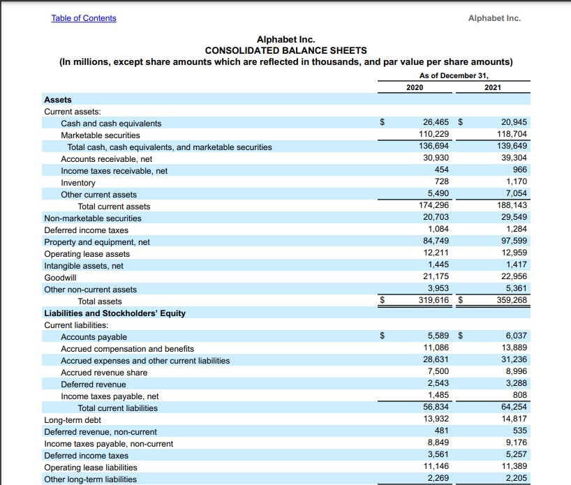The width and height of the screenshot is (571, 485).
Task: Select the Total current liabilities label
Action: point(117,408)
